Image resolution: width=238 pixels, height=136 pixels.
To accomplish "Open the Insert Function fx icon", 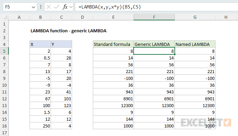I will [x=65, y=7].
